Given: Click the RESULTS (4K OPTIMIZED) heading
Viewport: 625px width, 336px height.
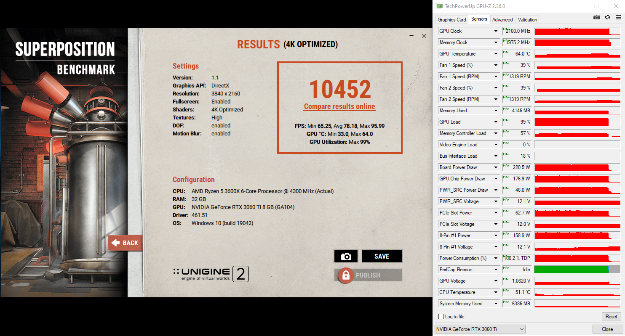Looking at the screenshot, I should (287, 44).
